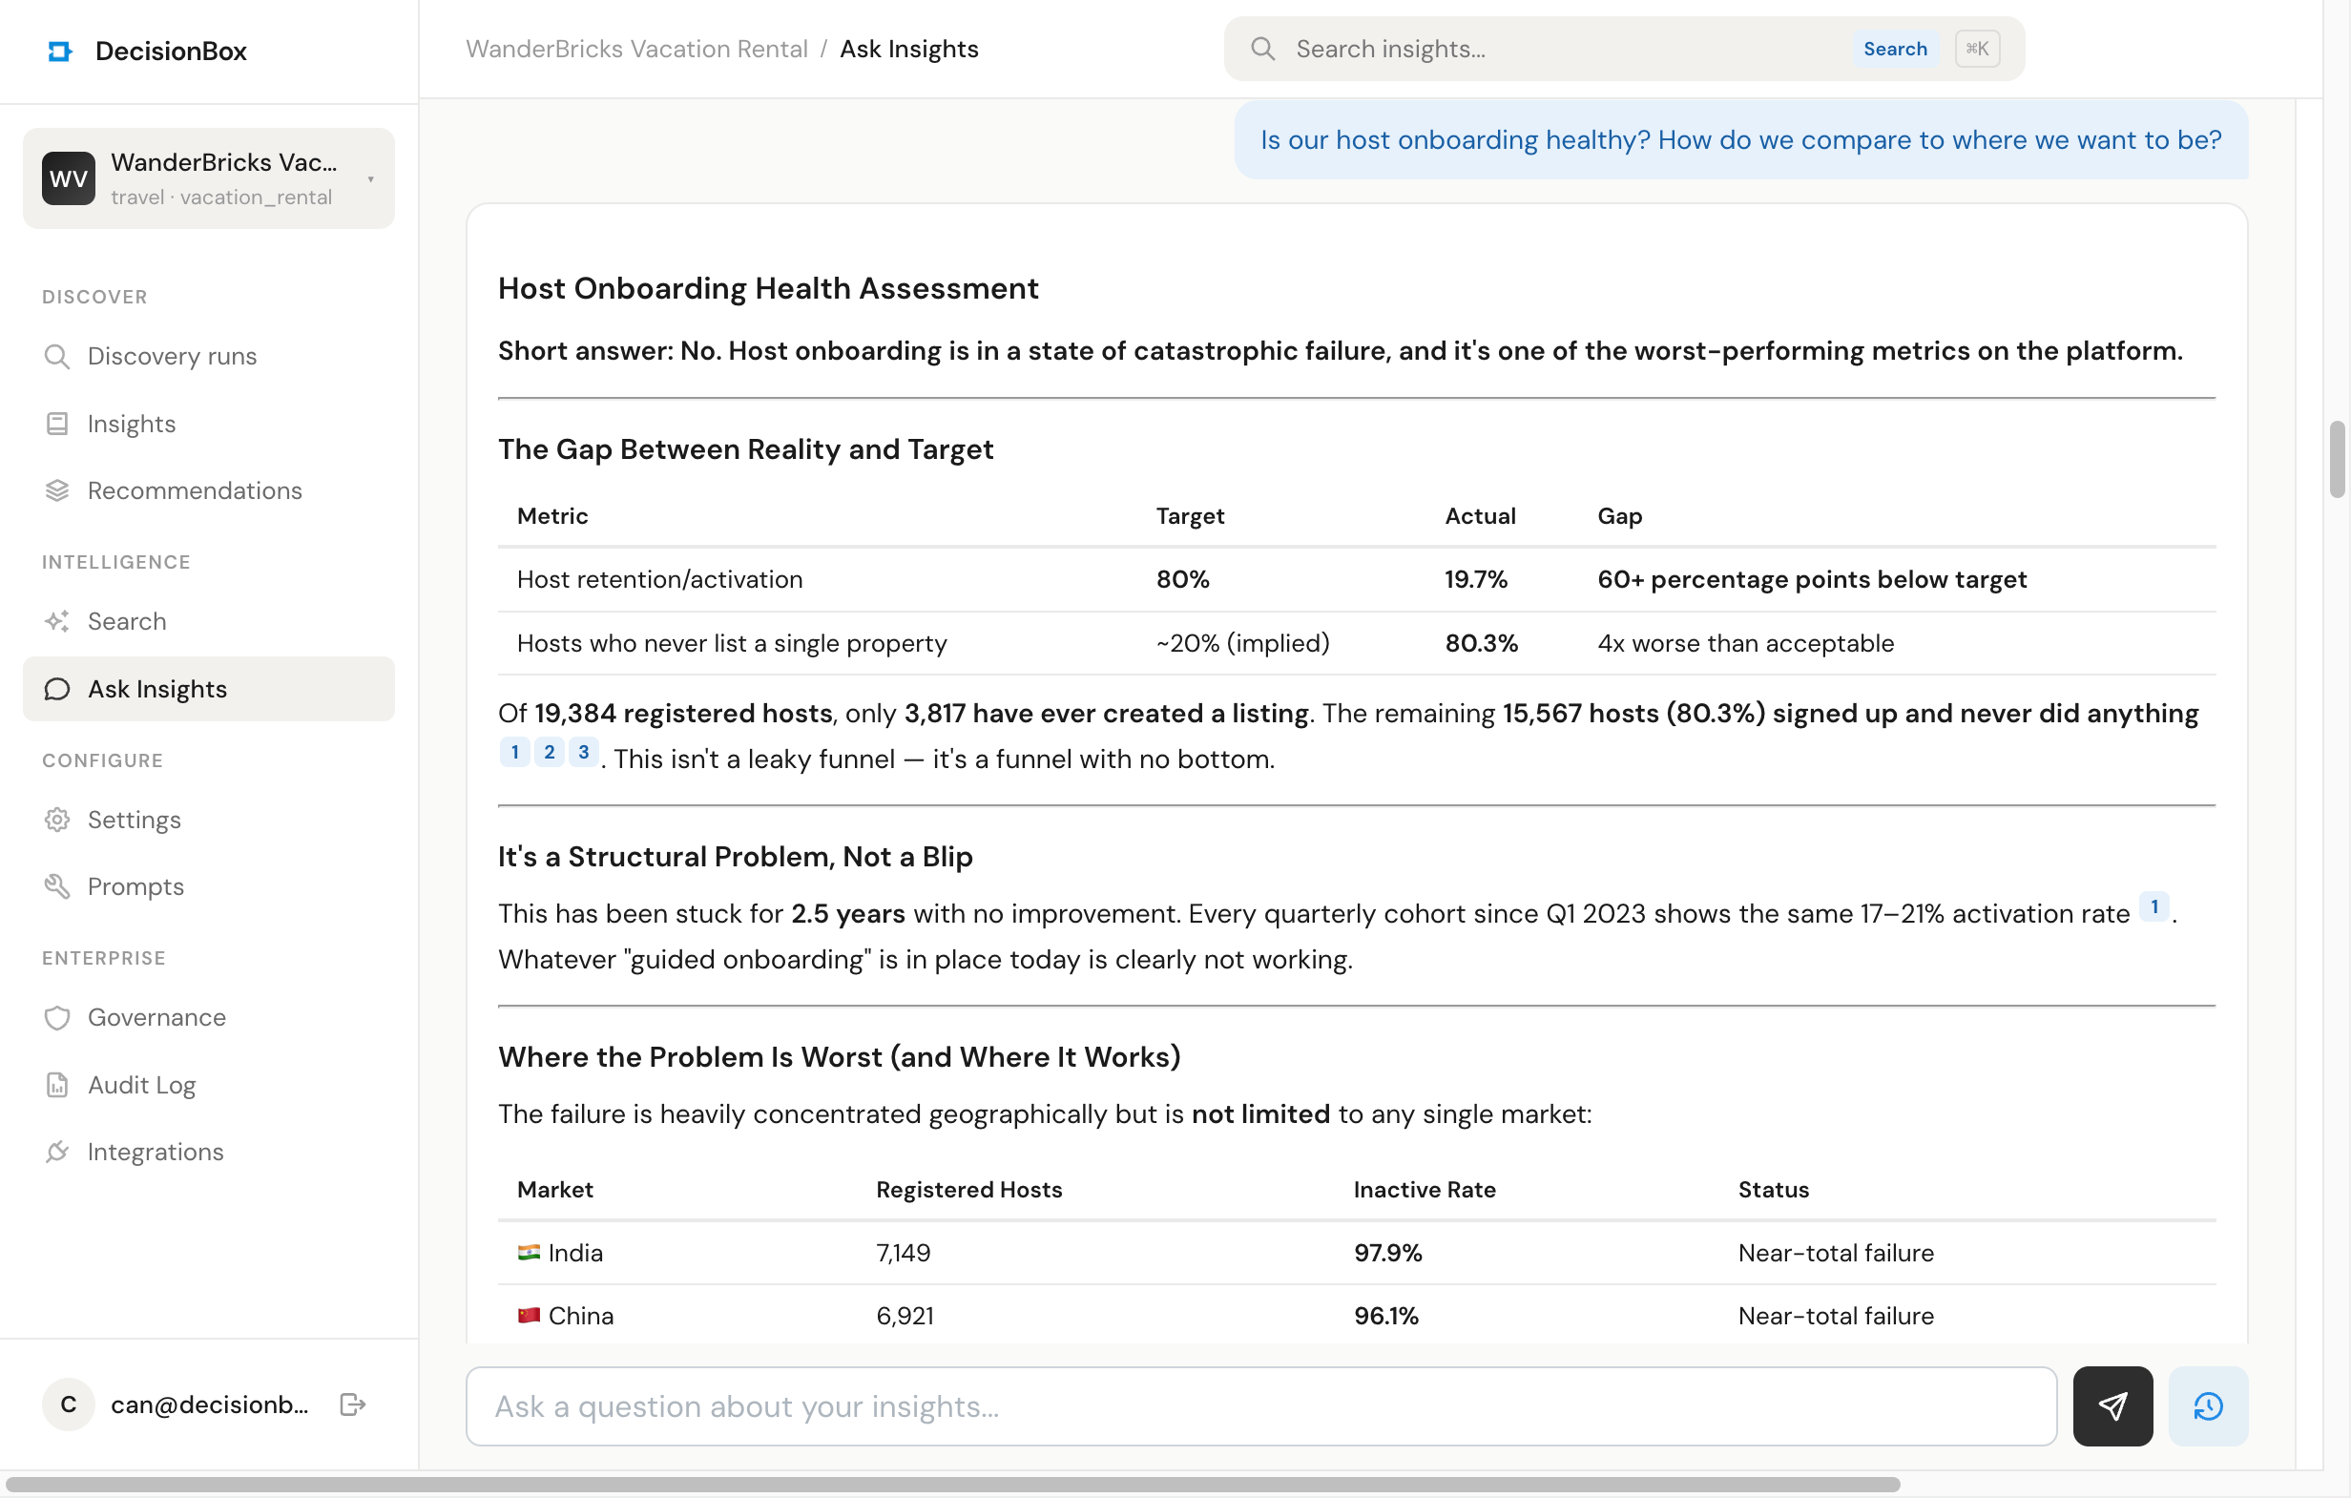The width and height of the screenshot is (2351, 1498).
Task: Click the Audit Log file icon
Action: click(57, 1084)
